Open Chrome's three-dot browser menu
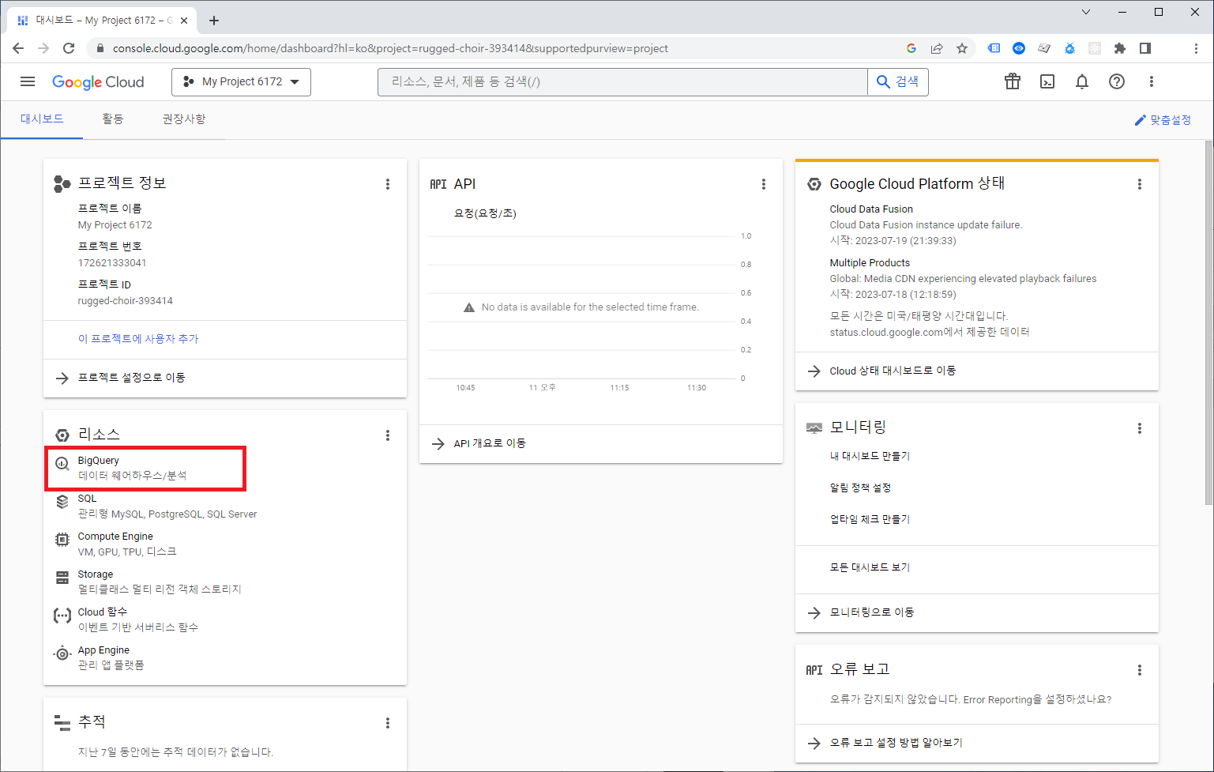The image size is (1214, 772). 1197,48
